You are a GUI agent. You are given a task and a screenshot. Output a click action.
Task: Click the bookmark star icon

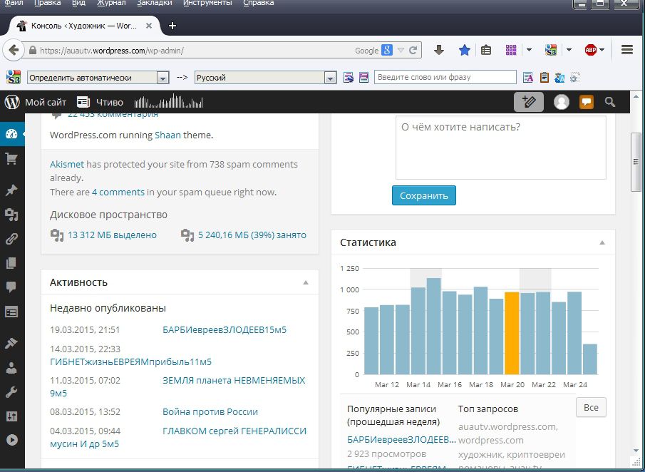465,50
